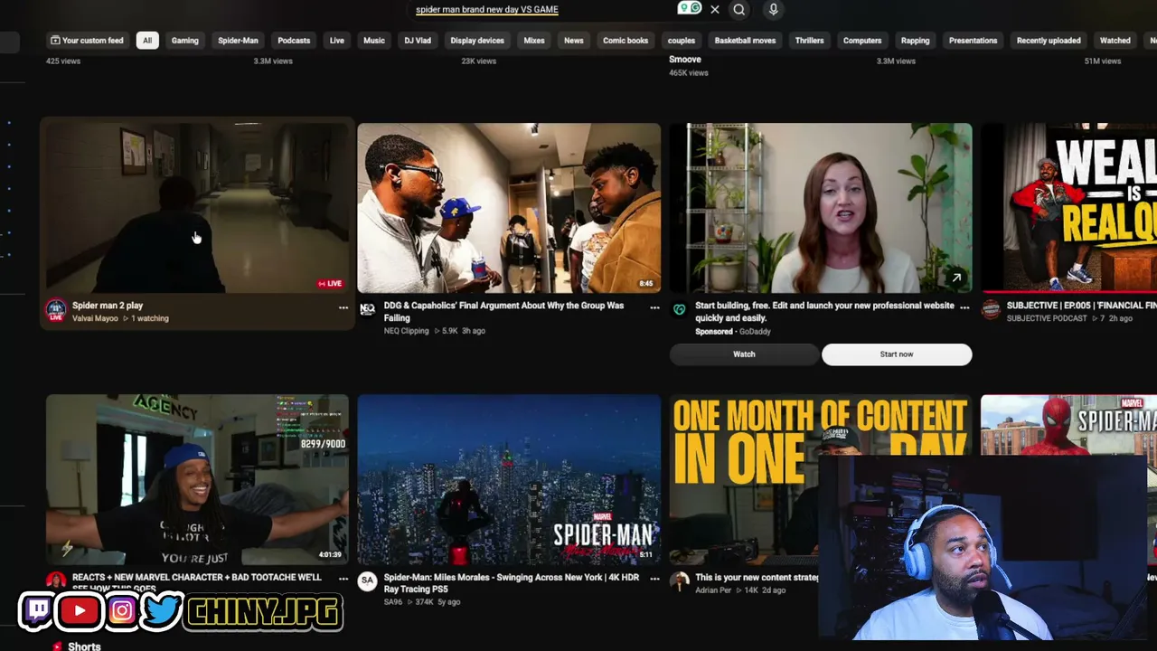Switch to the Rapping chip
The height and width of the screenshot is (651, 1157).
(916, 41)
